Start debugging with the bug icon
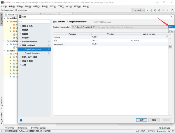Image resolution: width=175 pixels, height=133 pixels. click(x=151, y=10)
